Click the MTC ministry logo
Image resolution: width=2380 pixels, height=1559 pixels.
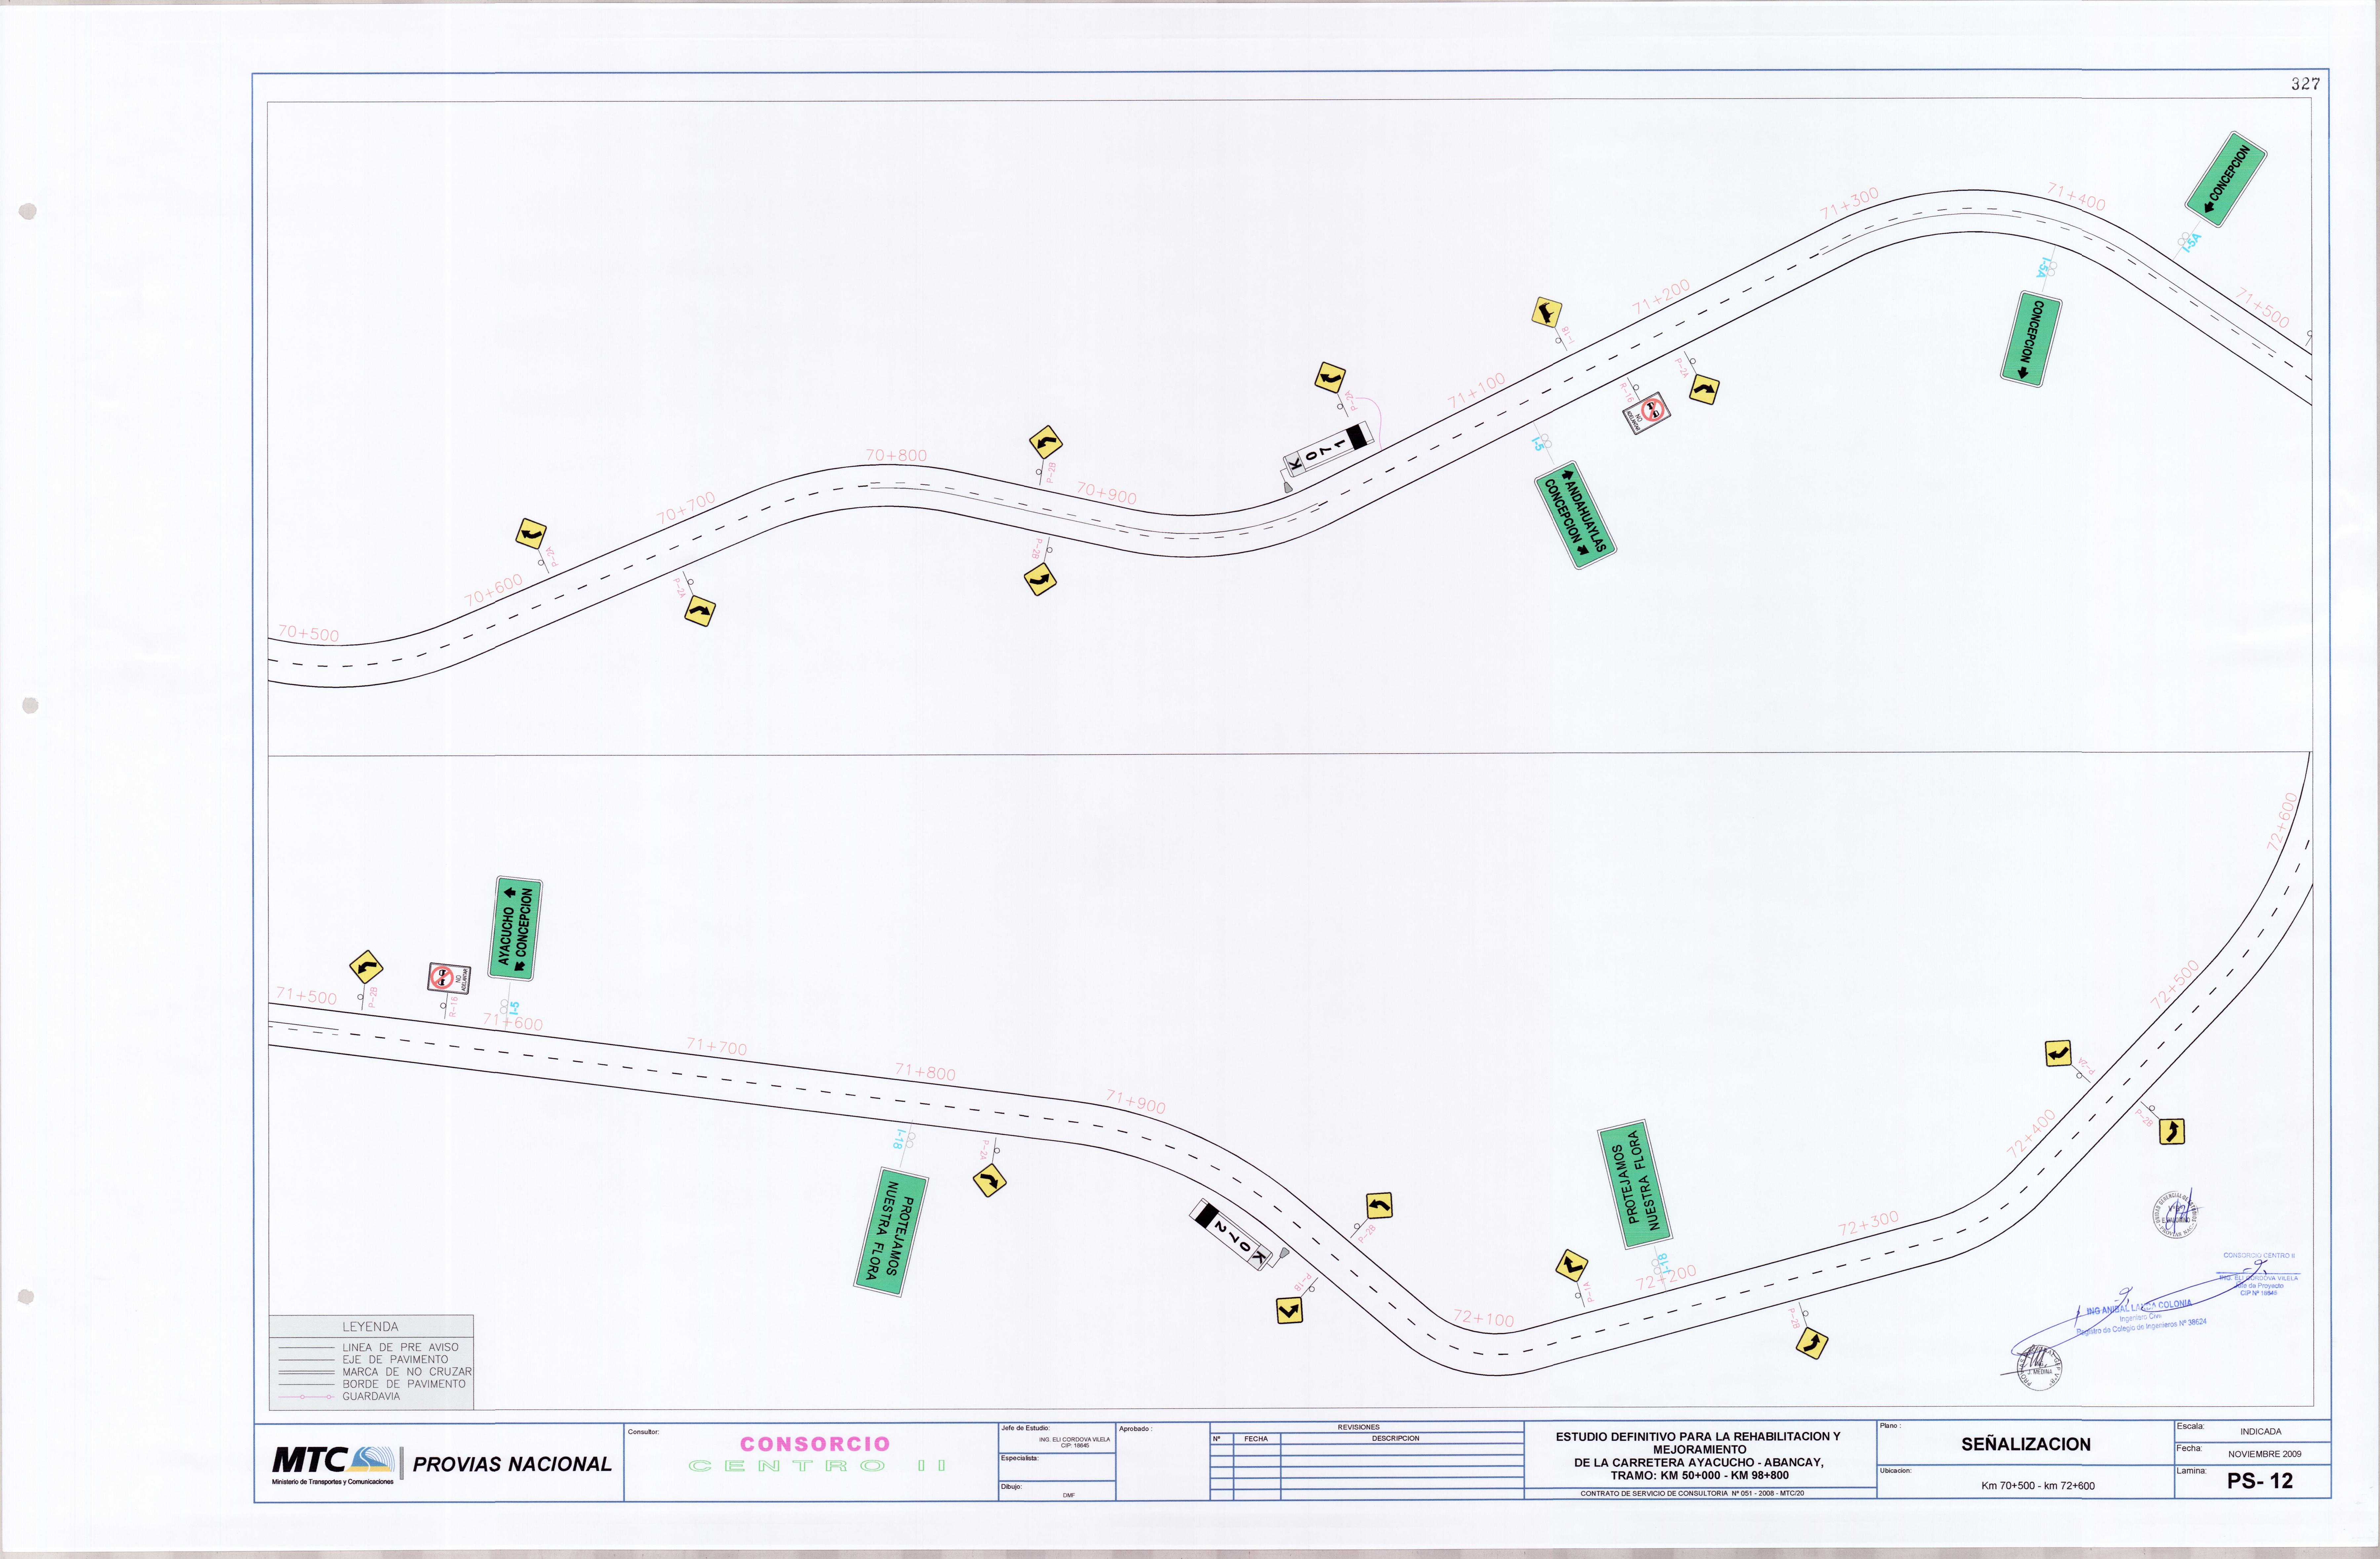pos(333,1465)
